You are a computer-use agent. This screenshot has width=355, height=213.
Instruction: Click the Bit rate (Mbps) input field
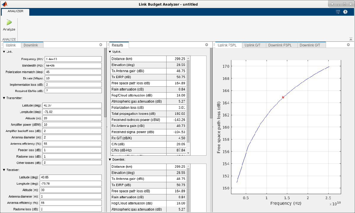pyautogui.click(x=73, y=78)
